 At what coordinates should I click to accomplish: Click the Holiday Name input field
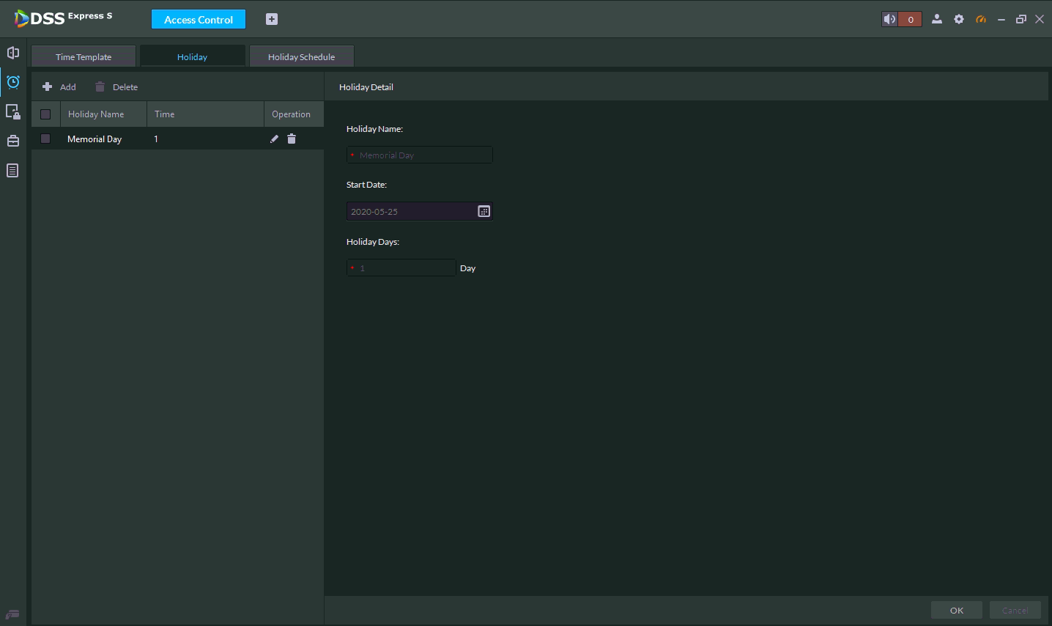click(x=420, y=155)
